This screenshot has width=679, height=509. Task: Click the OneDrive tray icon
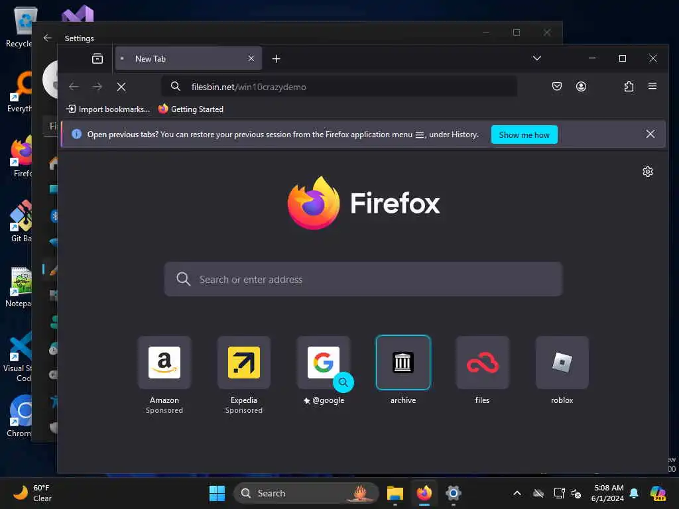[x=538, y=493]
